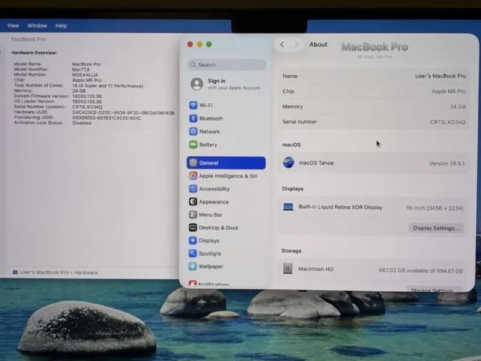Click "user's MacBook Pro" in path bar
Viewport: 481px width, 361px height.
[44, 273]
